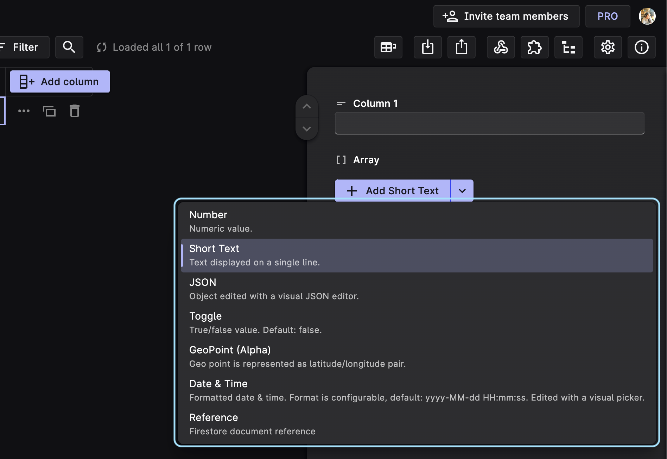The width and height of the screenshot is (667, 459).
Task: Duplicate the row using copy icon
Action: [x=49, y=111]
